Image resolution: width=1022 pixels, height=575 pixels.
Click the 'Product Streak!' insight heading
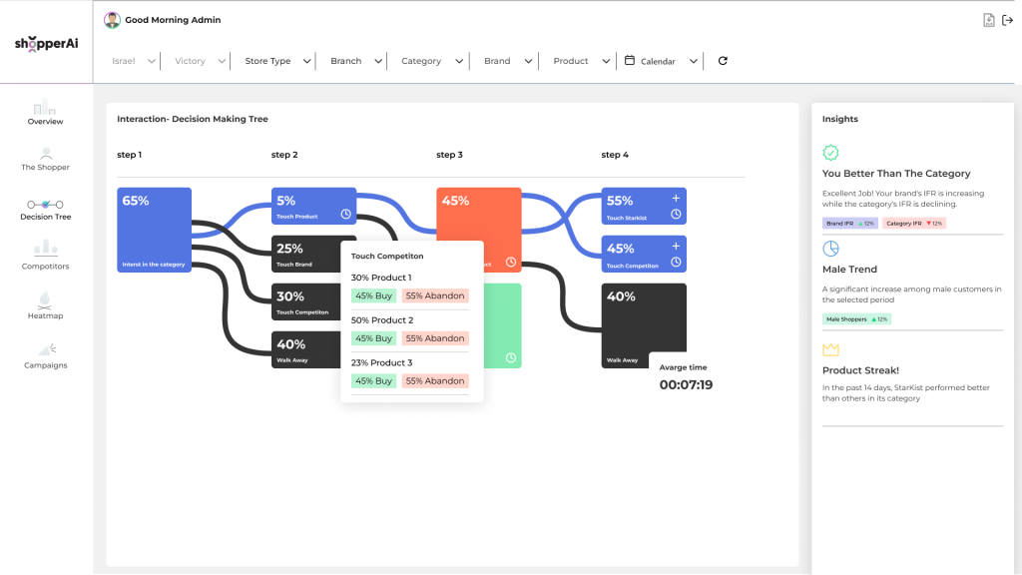click(x=860, y=370)
